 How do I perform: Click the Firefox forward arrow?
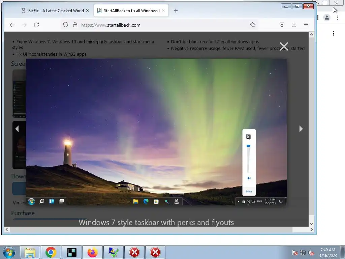pos(24,25)
